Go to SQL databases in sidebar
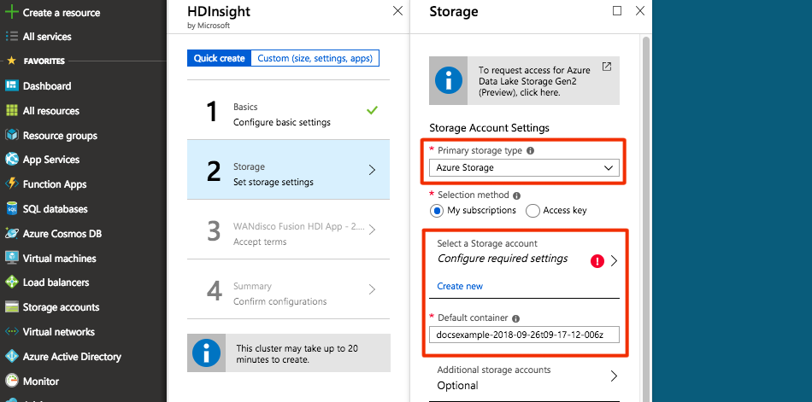The width and height of the screenshot is (812, 402). point(56,209)
